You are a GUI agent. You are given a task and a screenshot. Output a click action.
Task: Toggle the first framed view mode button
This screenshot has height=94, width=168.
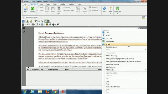pos(46,21)
